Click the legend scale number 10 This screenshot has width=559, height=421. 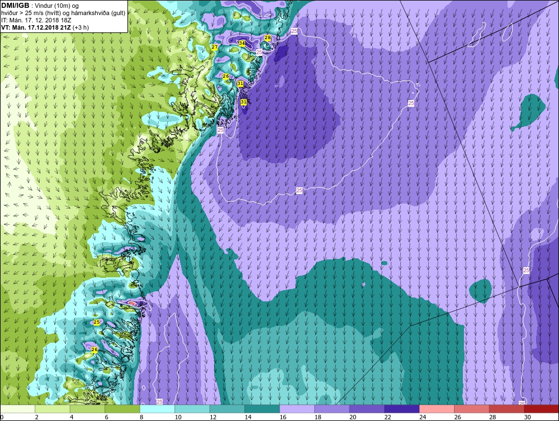pyautogui.click(x=178, y=417)
